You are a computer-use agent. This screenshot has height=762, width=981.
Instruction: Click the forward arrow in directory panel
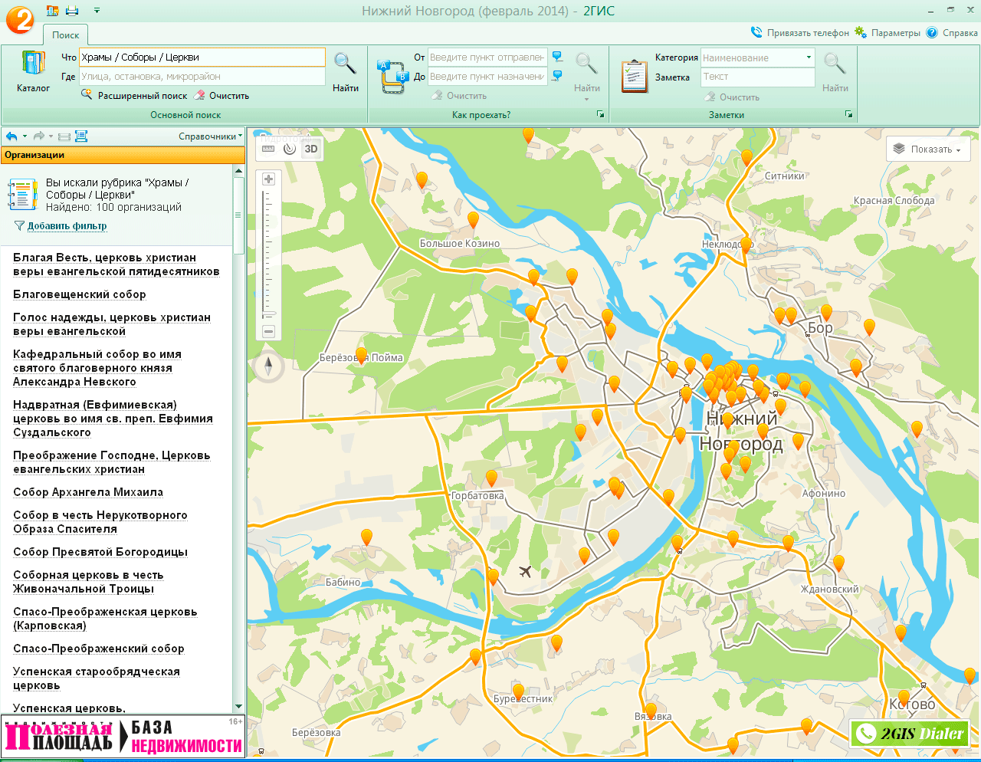pos(39,136)
